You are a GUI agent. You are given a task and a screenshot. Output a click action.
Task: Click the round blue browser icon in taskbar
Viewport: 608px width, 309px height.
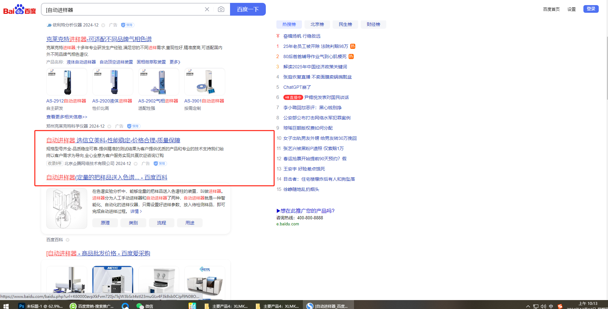[x=125, y=306]
